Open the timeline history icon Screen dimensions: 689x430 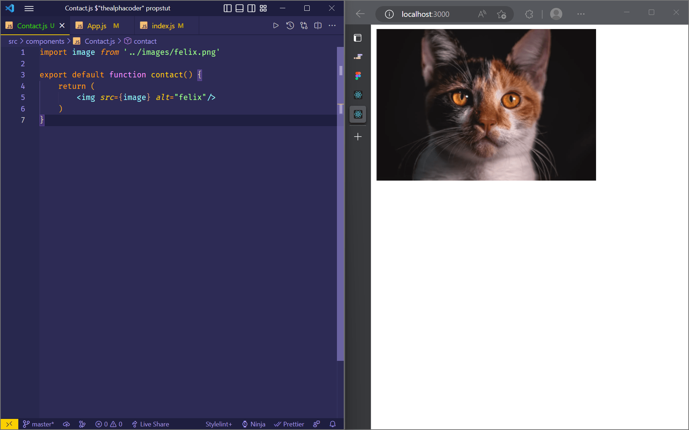[x=290, y=25]
